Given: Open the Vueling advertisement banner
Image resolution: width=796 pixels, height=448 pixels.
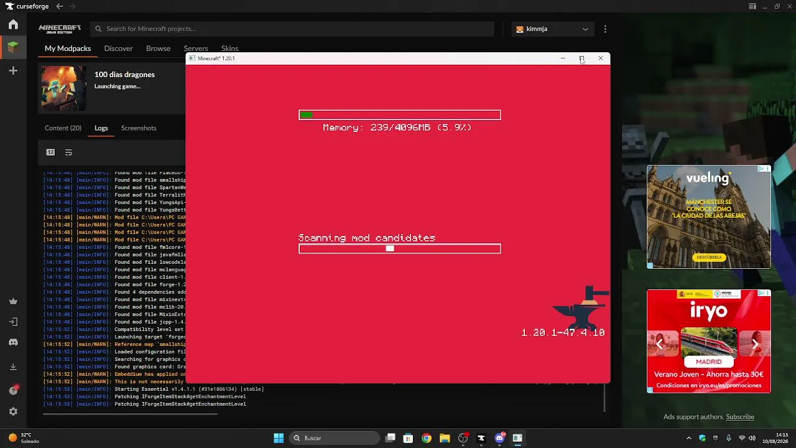Looking at the screenshot, I should click(709, 217).
